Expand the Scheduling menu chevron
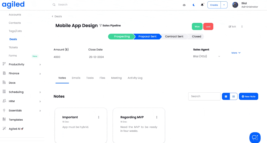This screenshot has width=267, height=143. pyautogui.click(x=40, y=92)
